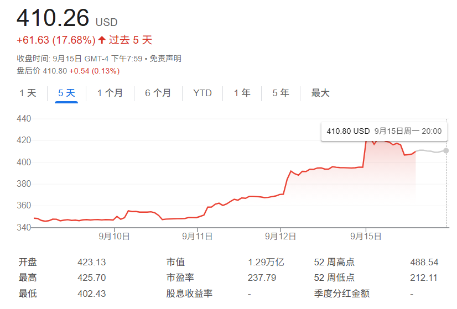The width and height of the screenshot is (457, 309).
Task: Open the YTD range tab
Action: pyautogui.click(x=202, y=93)
